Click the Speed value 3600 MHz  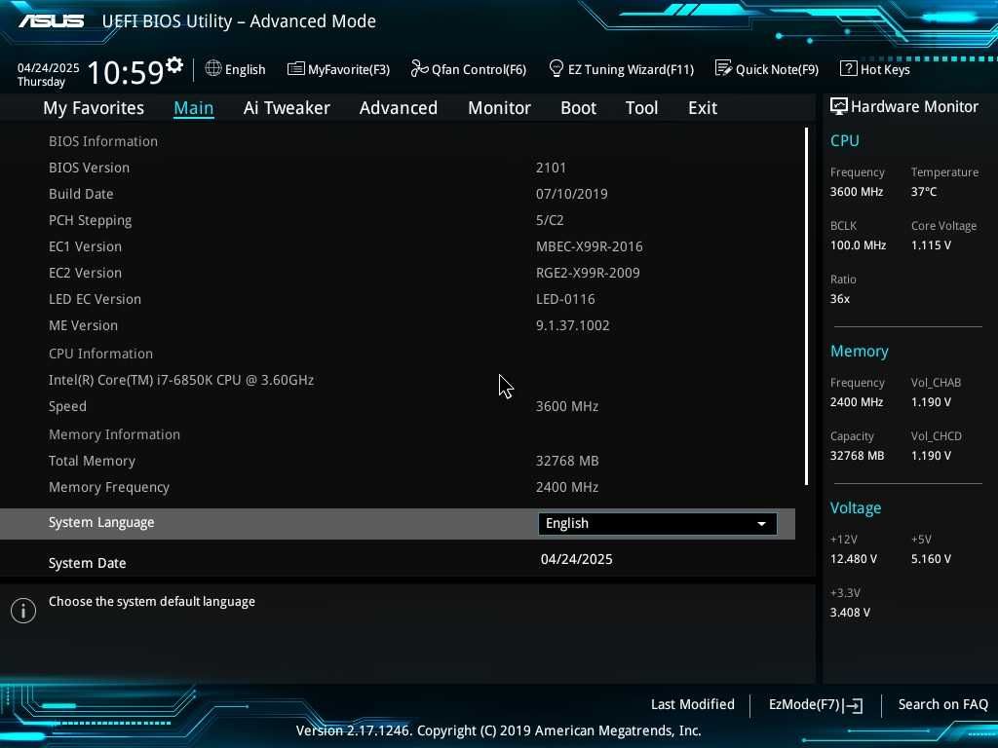(x=566, y=406)
